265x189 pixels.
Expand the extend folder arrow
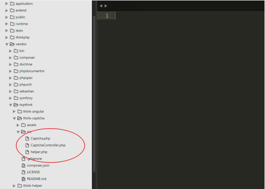pos(7,10)
